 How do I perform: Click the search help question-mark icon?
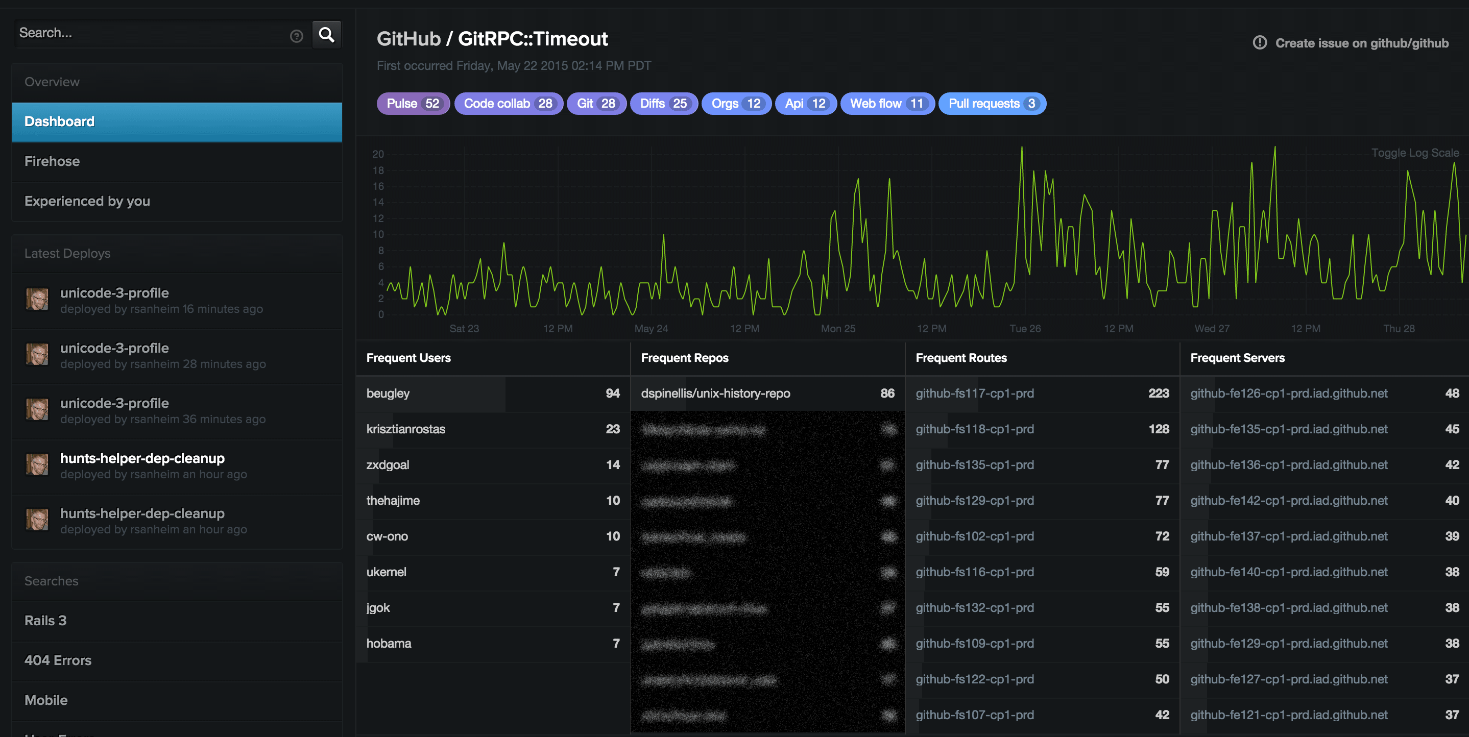296,36
